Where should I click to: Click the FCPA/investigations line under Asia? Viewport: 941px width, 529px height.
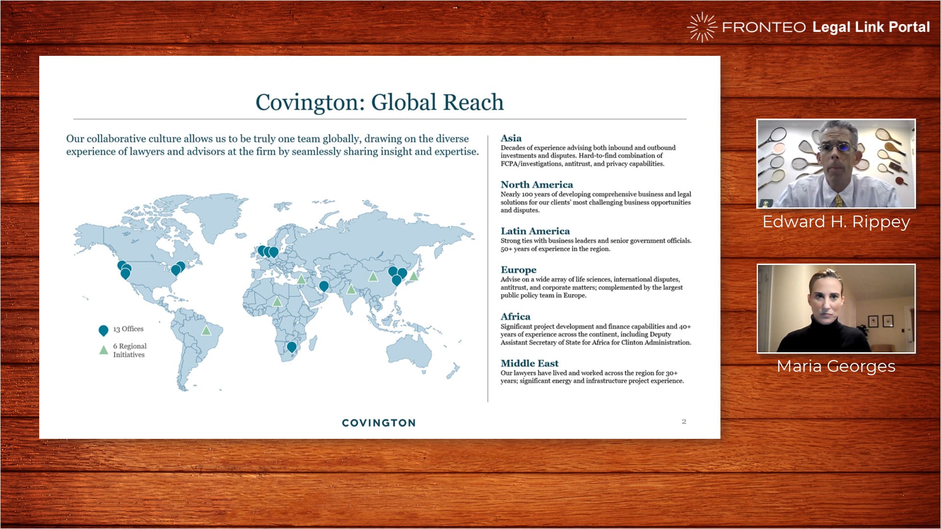point(582,164)
